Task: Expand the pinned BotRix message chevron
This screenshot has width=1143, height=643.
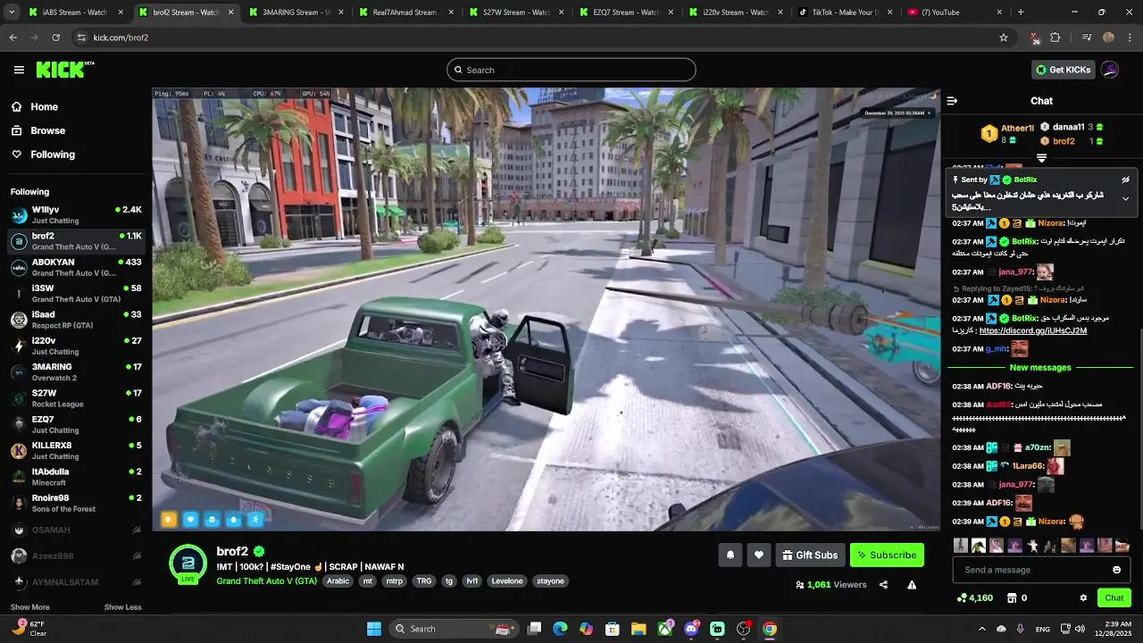Action: coord(1125,198)
